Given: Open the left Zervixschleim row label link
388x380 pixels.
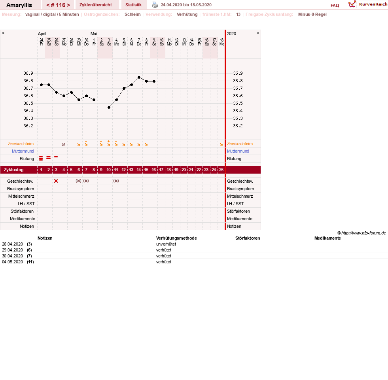Looking at the screenshot, I should pyautogui.click(x=21, y=144).
